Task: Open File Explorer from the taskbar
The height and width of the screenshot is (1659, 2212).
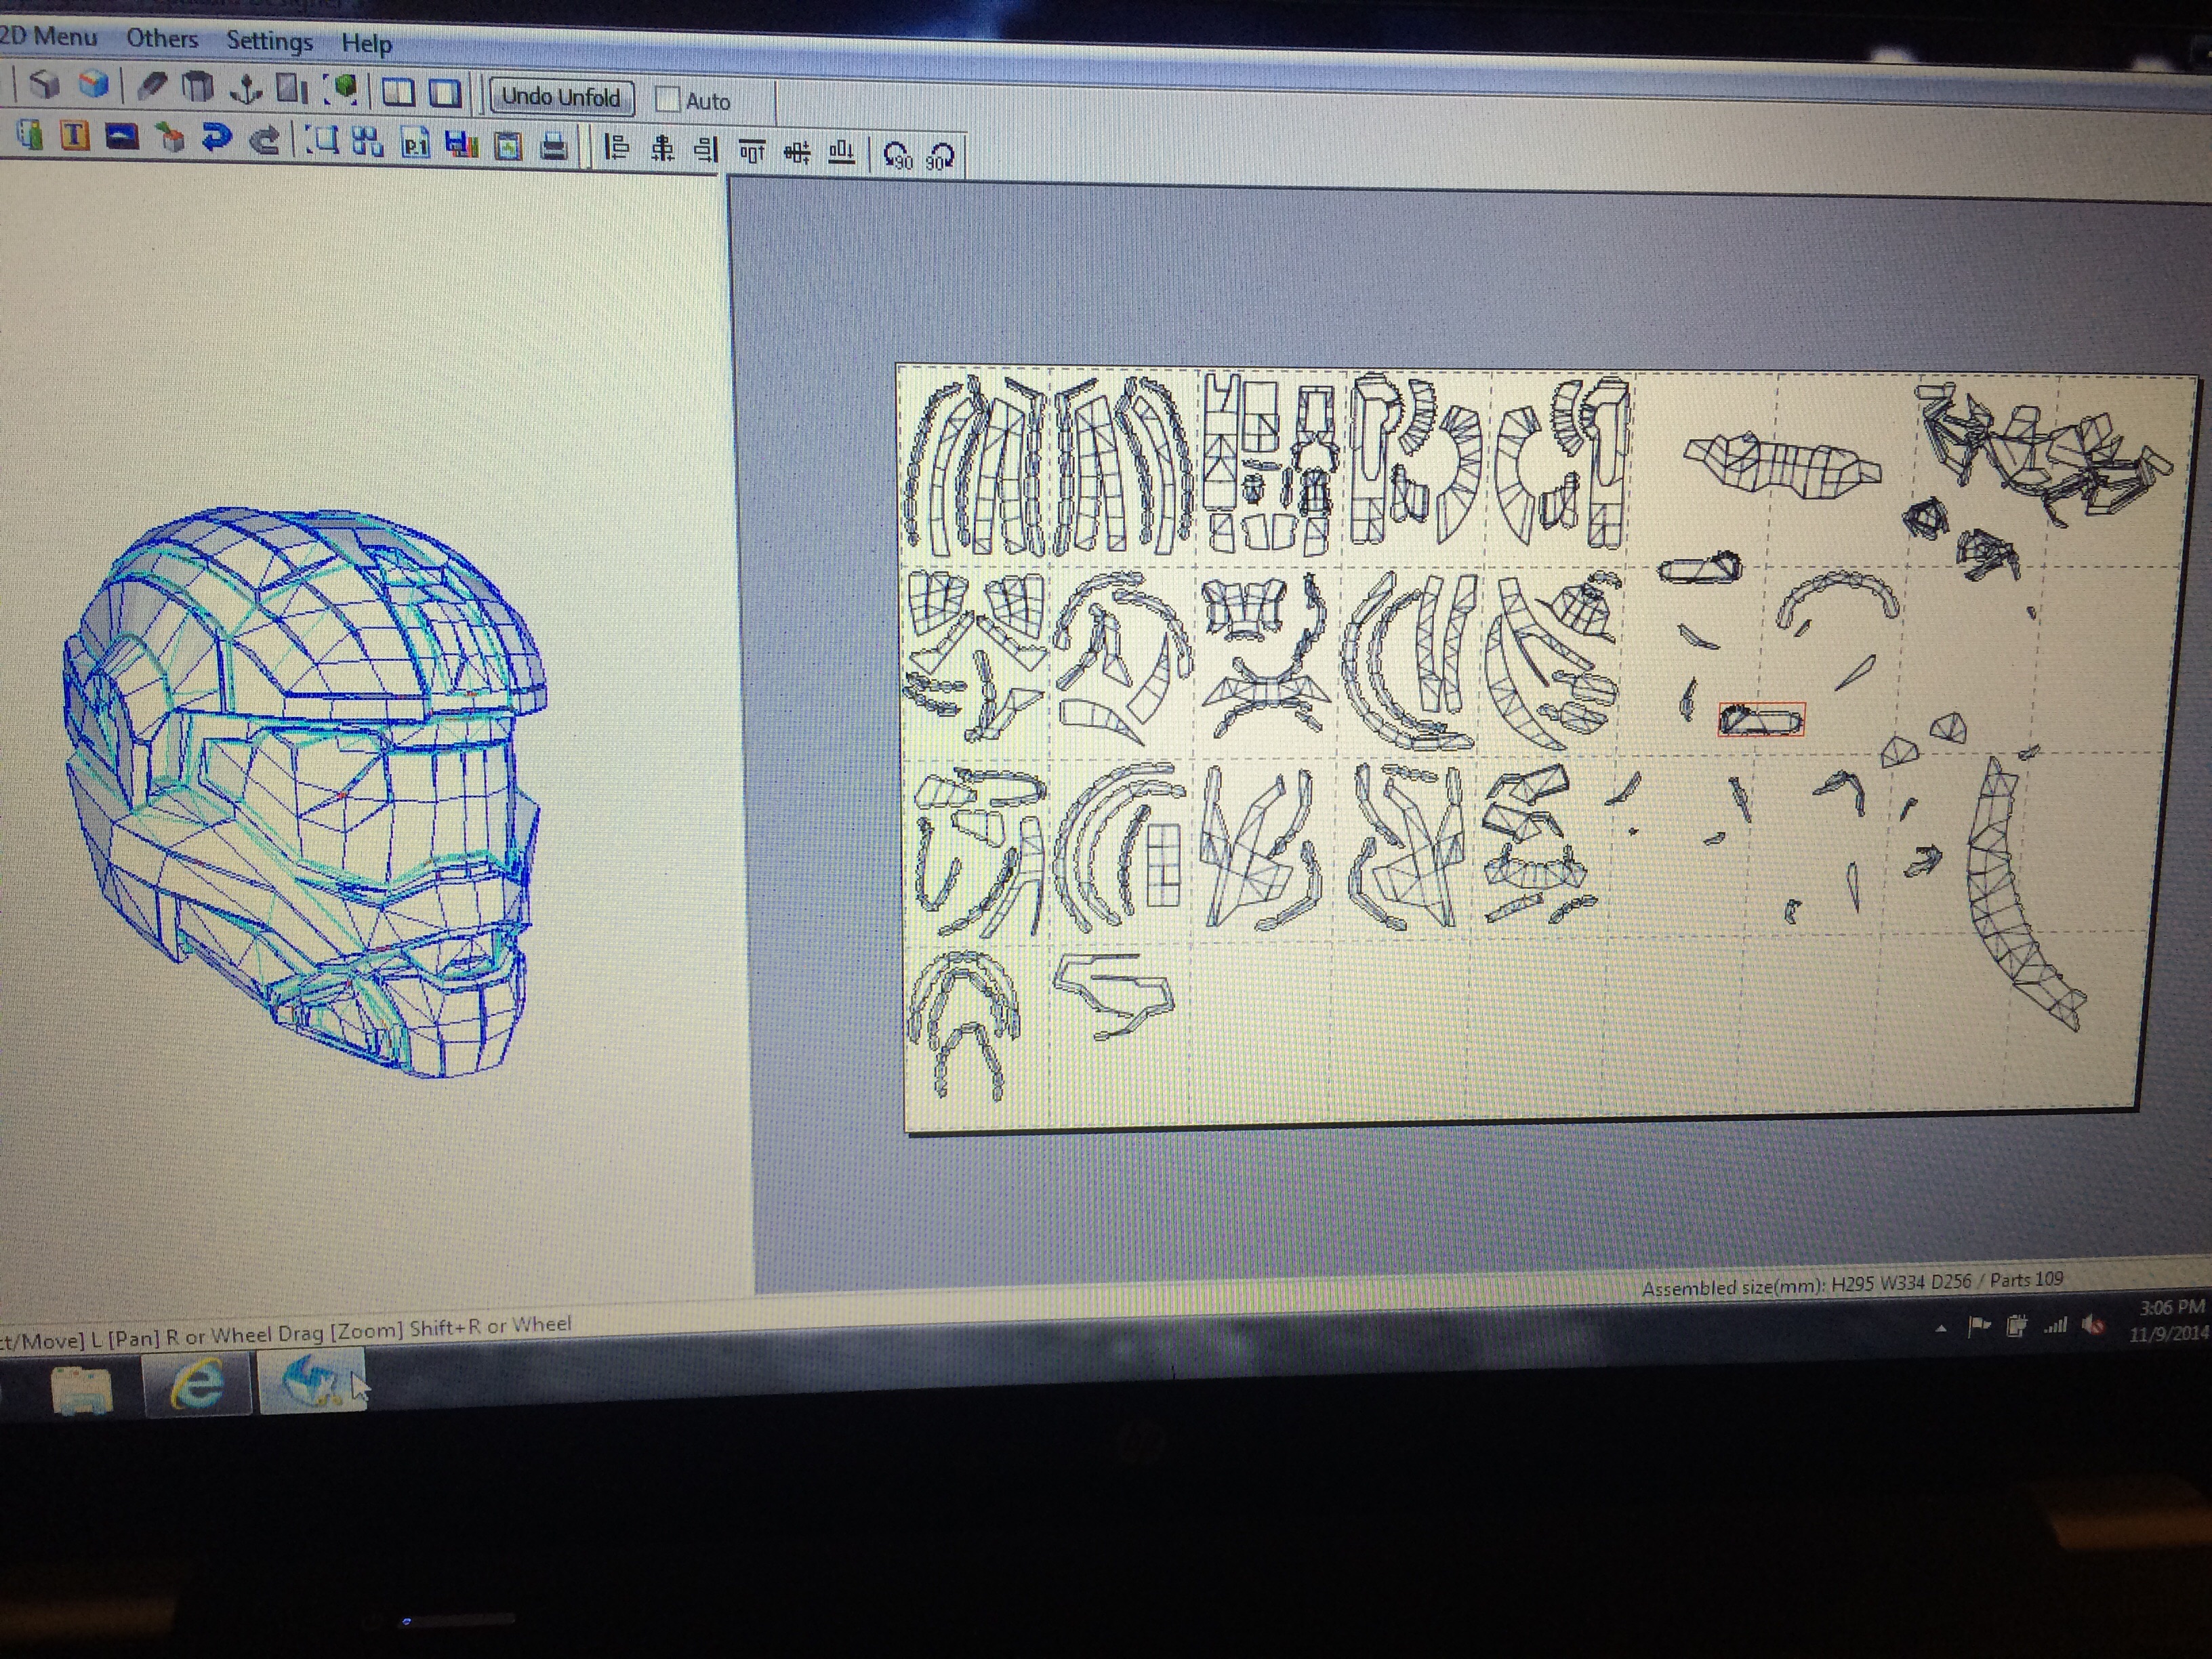Action: (x=82, y=1390)
